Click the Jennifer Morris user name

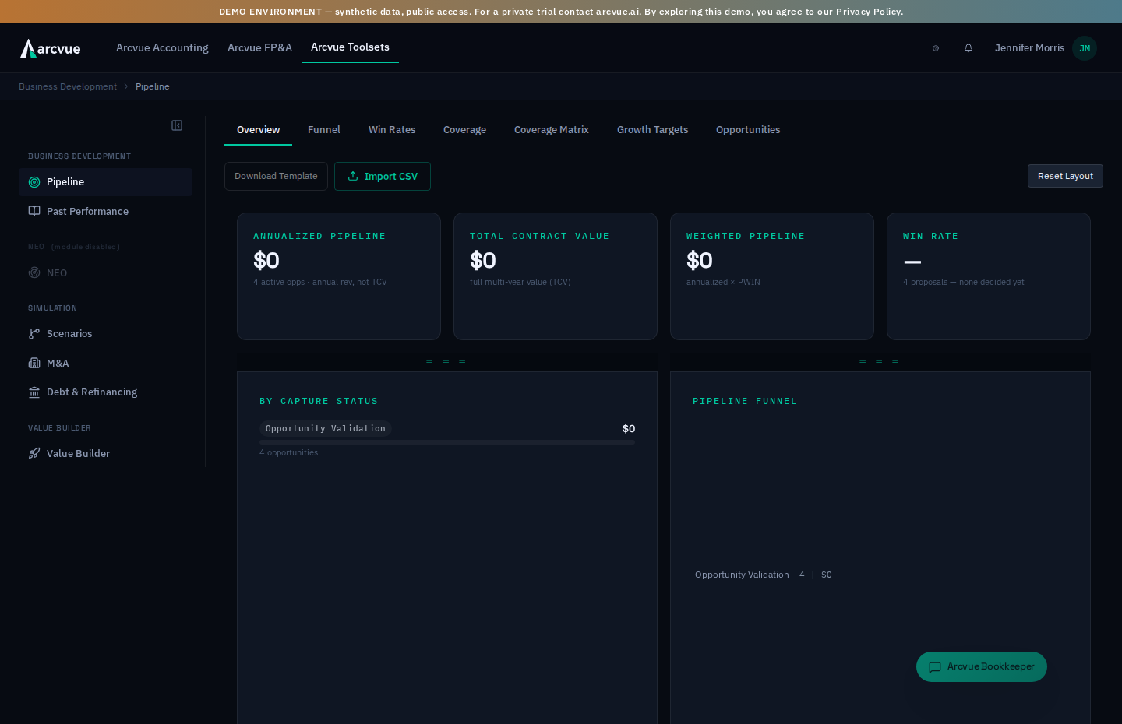(1029, 48)
